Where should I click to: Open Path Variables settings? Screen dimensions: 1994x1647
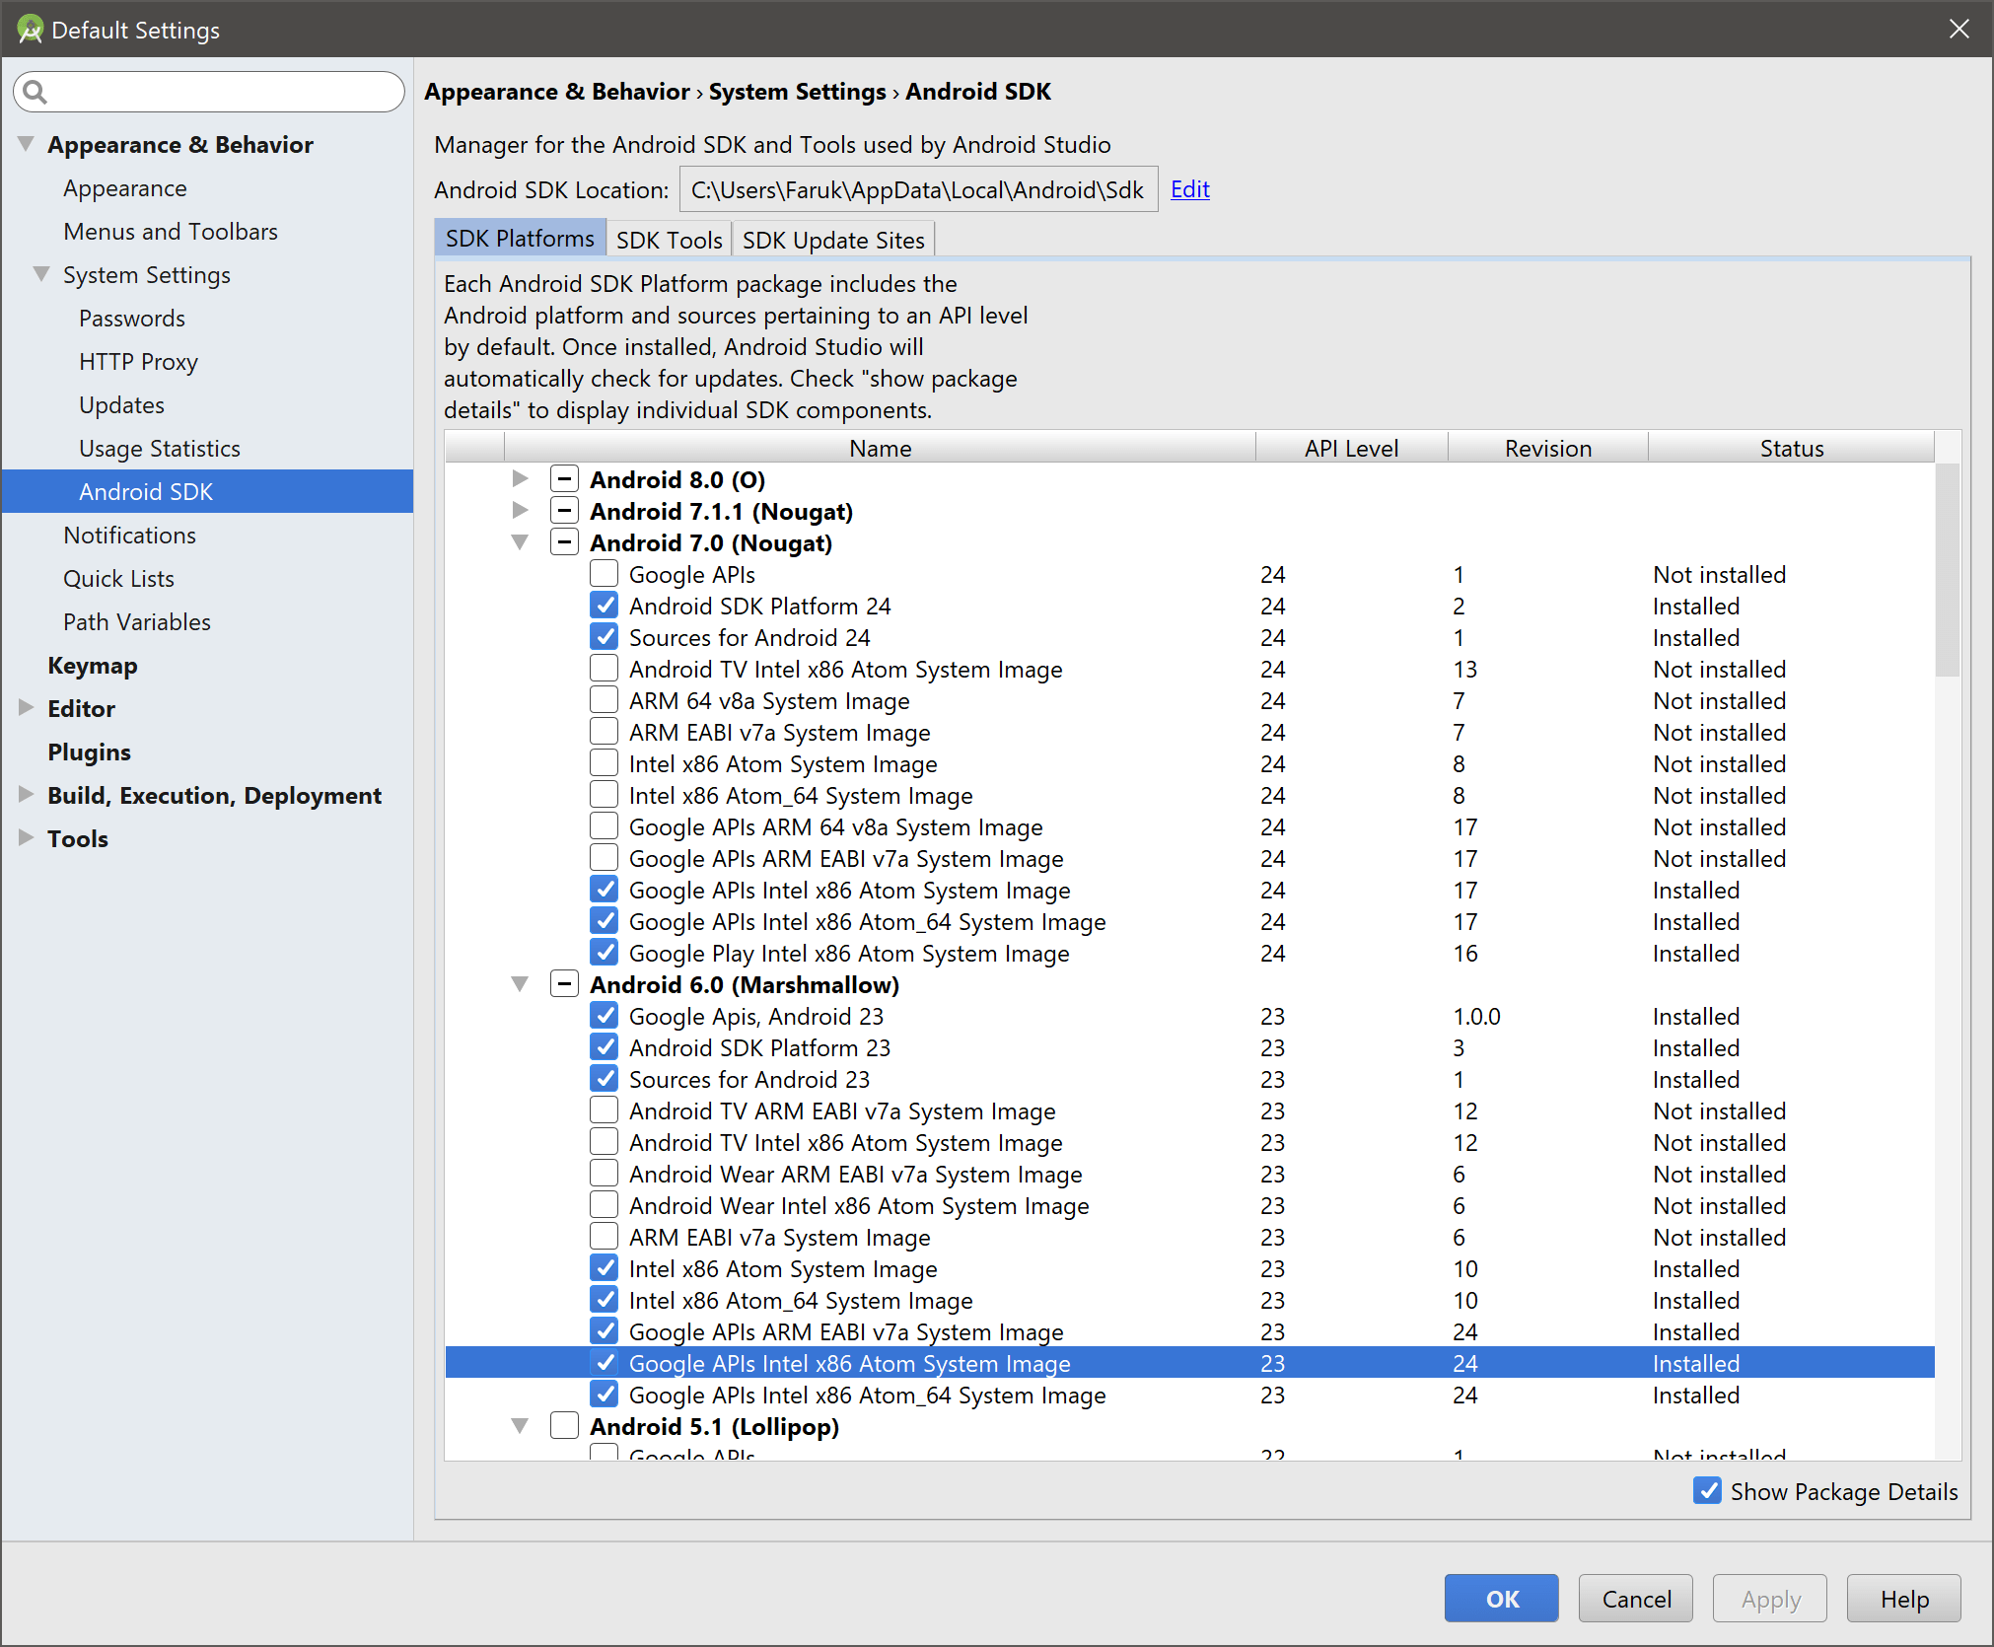click(x=137, y=622)
